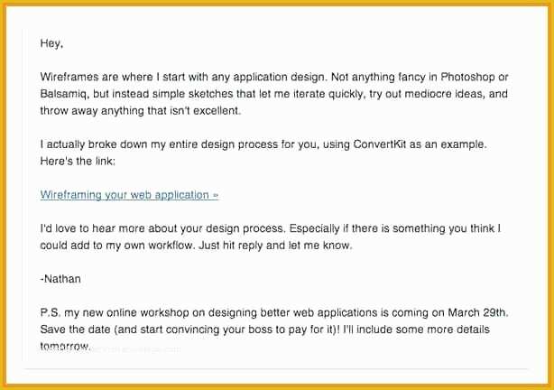Screen dimensions: 554x390
Task: Click the "Hey," greeting line
Action: [x=51, y=42]
